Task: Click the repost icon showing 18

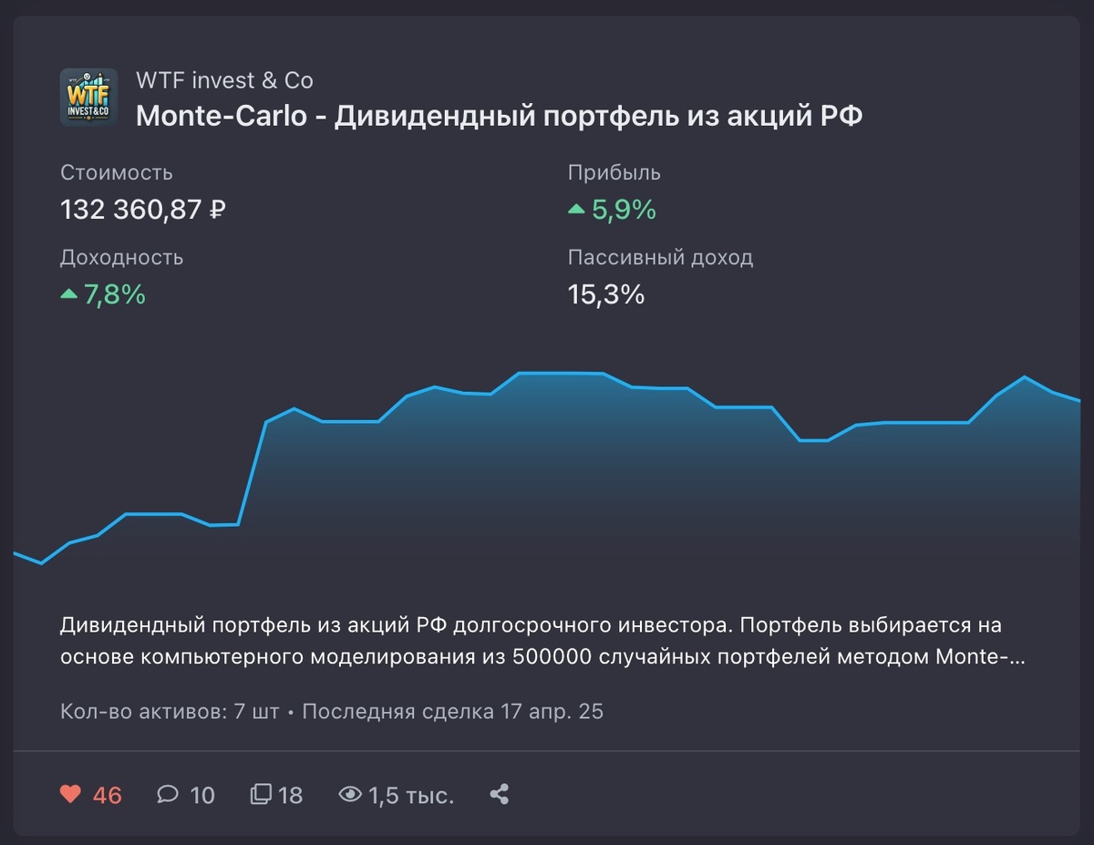Action: point(260,794)
